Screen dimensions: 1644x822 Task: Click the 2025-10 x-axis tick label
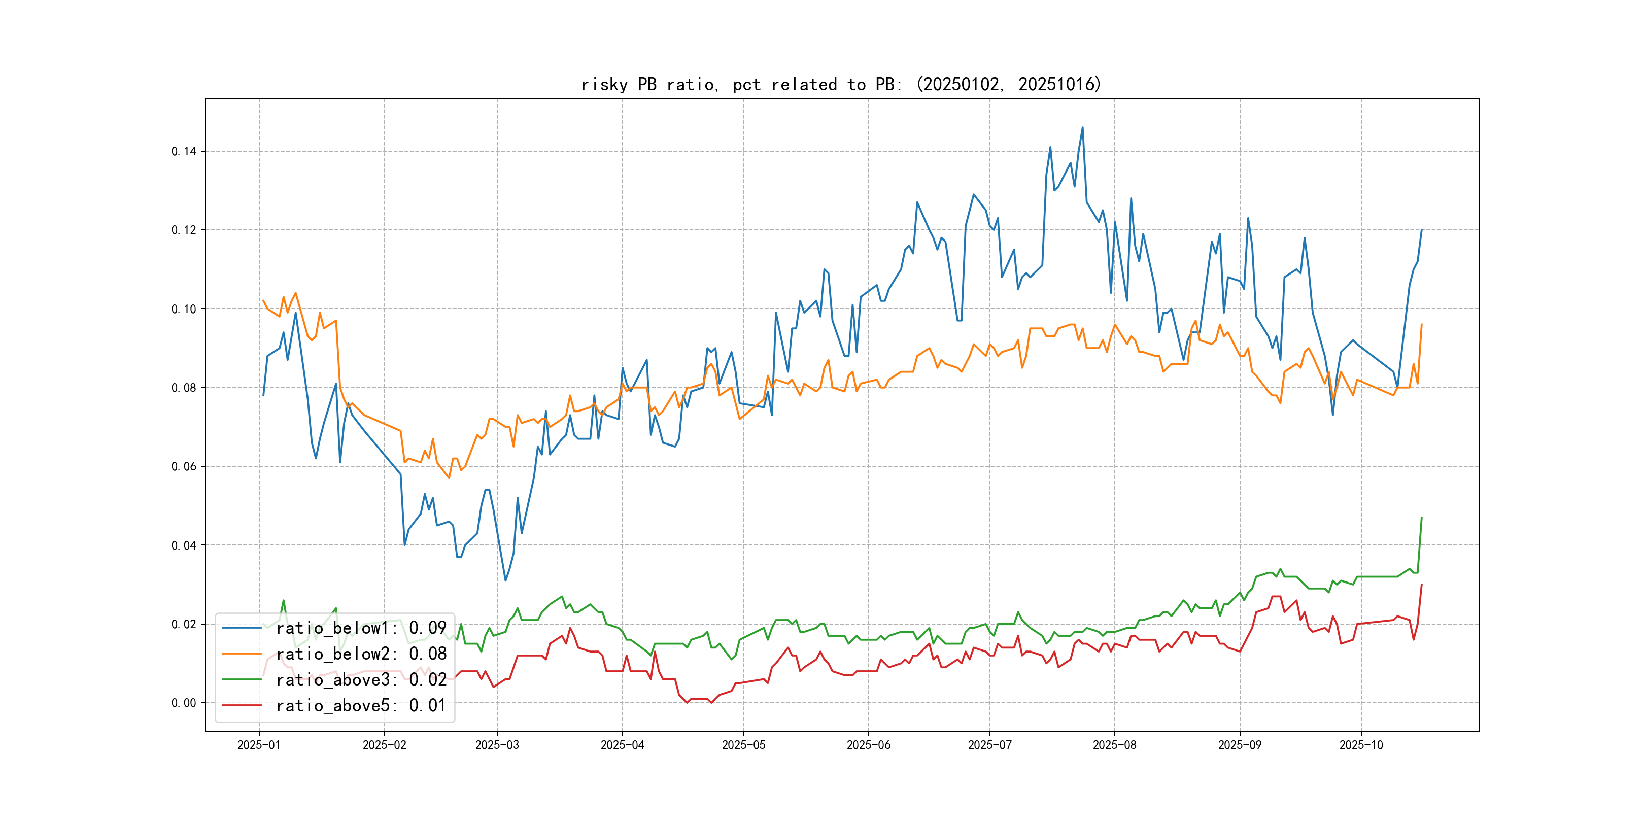(1361, 745)
